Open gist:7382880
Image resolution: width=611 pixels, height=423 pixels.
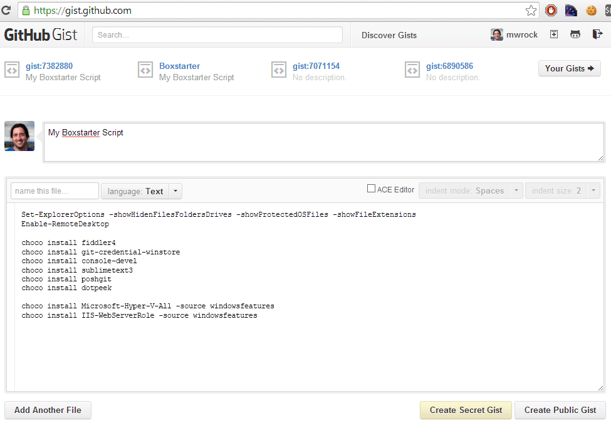coord(49,66)
